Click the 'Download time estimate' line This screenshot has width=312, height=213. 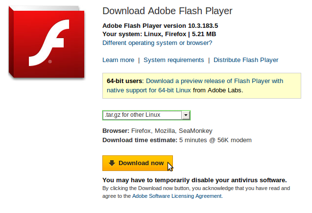tap(177, 140)
